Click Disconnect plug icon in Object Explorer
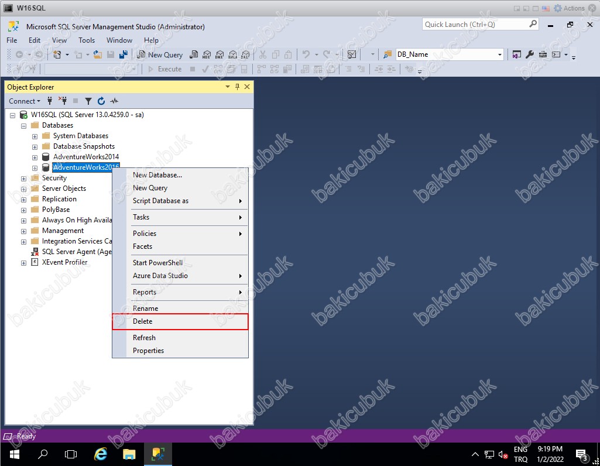Image resolution: width=600 pixels, height=466 pixels. click(63, 101)
